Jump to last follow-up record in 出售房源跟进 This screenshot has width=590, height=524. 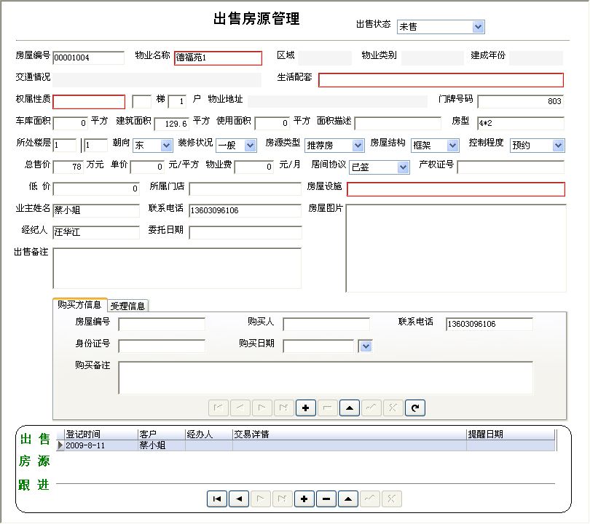pos(282,499)
